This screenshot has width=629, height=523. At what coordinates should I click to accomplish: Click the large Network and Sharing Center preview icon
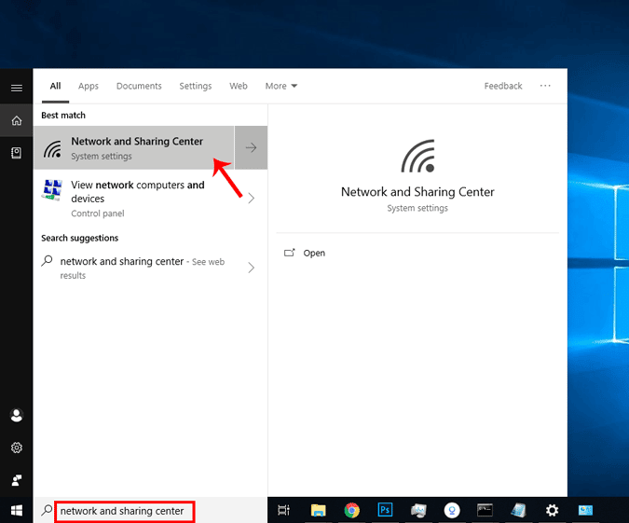[417, 156]
